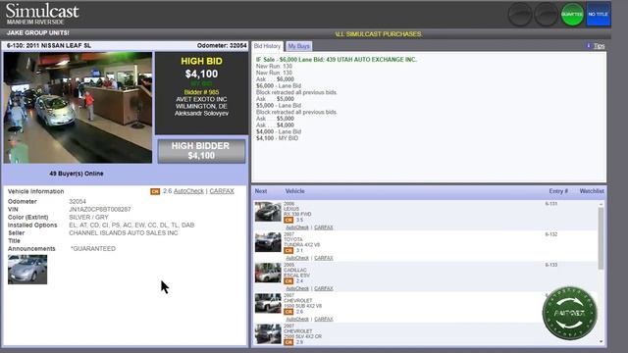Click the CR badge for Chevrolet 1500 SUB
Viewport: 628px width, 353px height.
[288, 312]
